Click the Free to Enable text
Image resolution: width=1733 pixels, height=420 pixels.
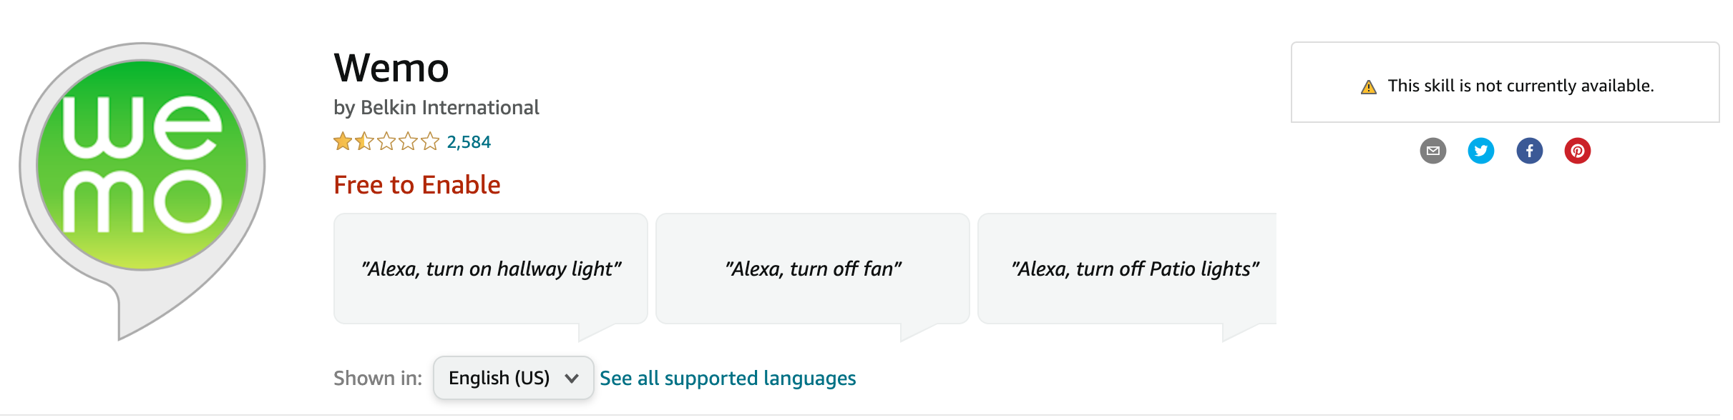click(x=417, y=185)
